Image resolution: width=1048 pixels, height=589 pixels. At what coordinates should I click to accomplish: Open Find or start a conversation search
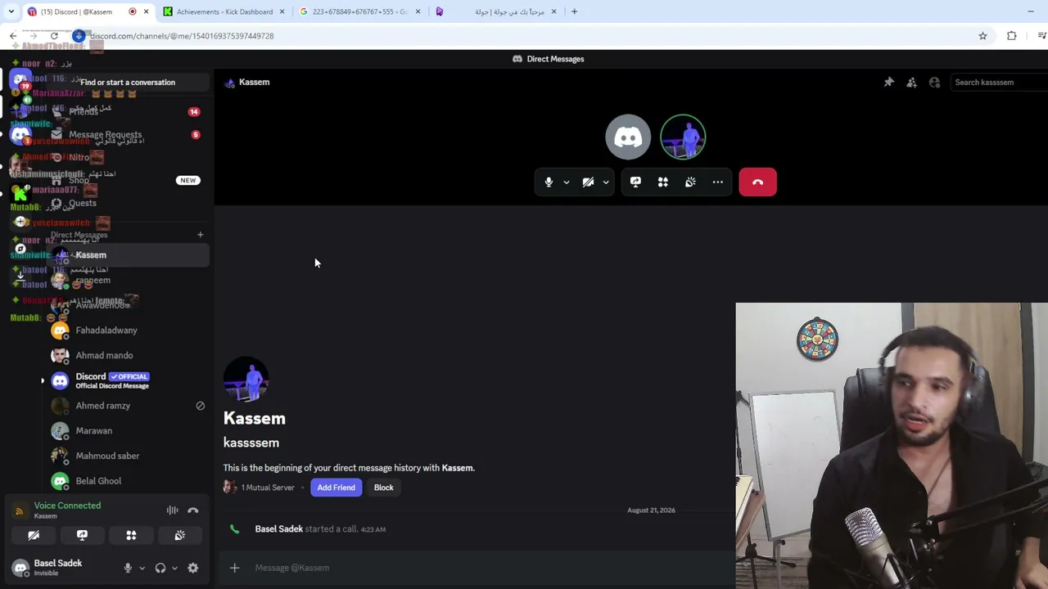(x=128, y=82)
